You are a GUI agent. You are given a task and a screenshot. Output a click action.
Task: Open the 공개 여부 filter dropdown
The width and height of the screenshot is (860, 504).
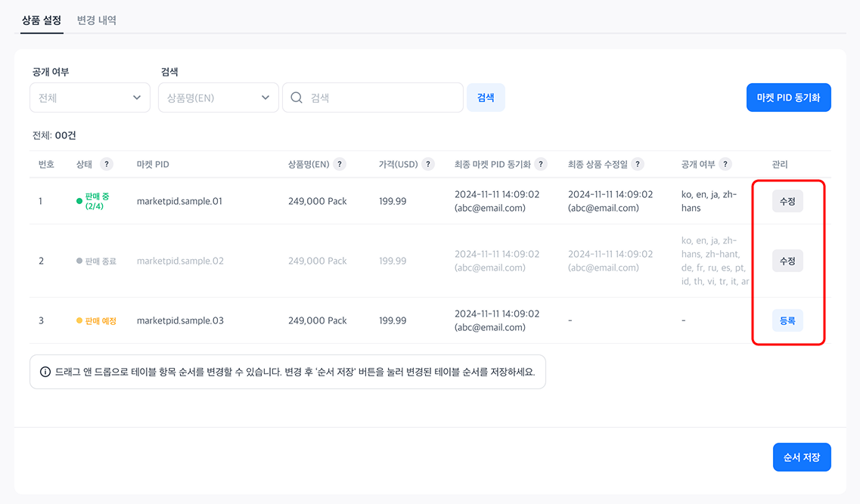pyautogui.click(x=90, y=97)
